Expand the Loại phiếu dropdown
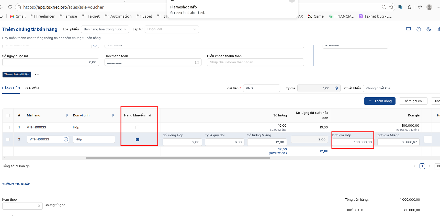 click(x=105, y=29)
